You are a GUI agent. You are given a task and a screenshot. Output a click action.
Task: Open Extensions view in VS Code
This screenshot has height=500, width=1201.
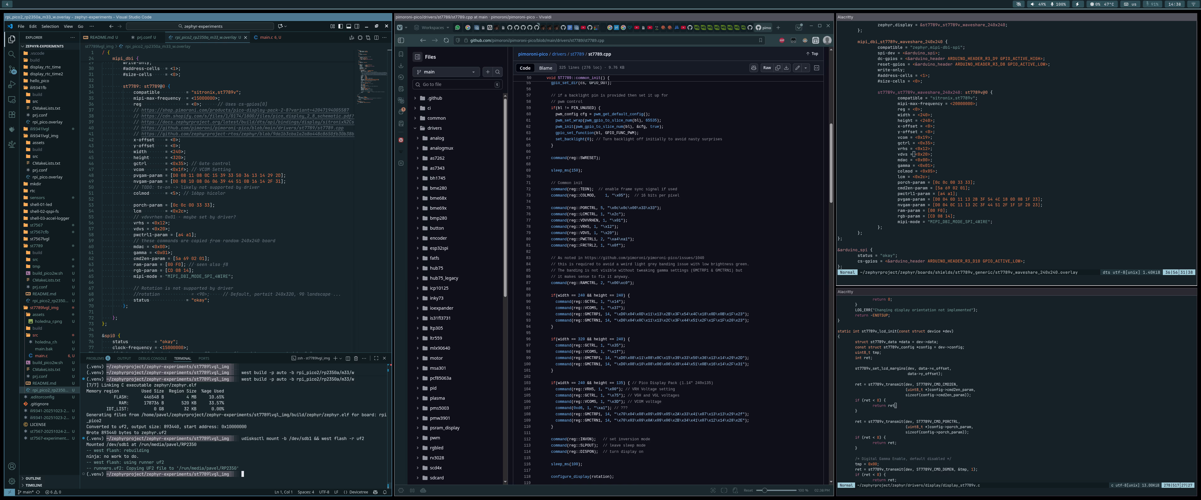click(12, 114)
